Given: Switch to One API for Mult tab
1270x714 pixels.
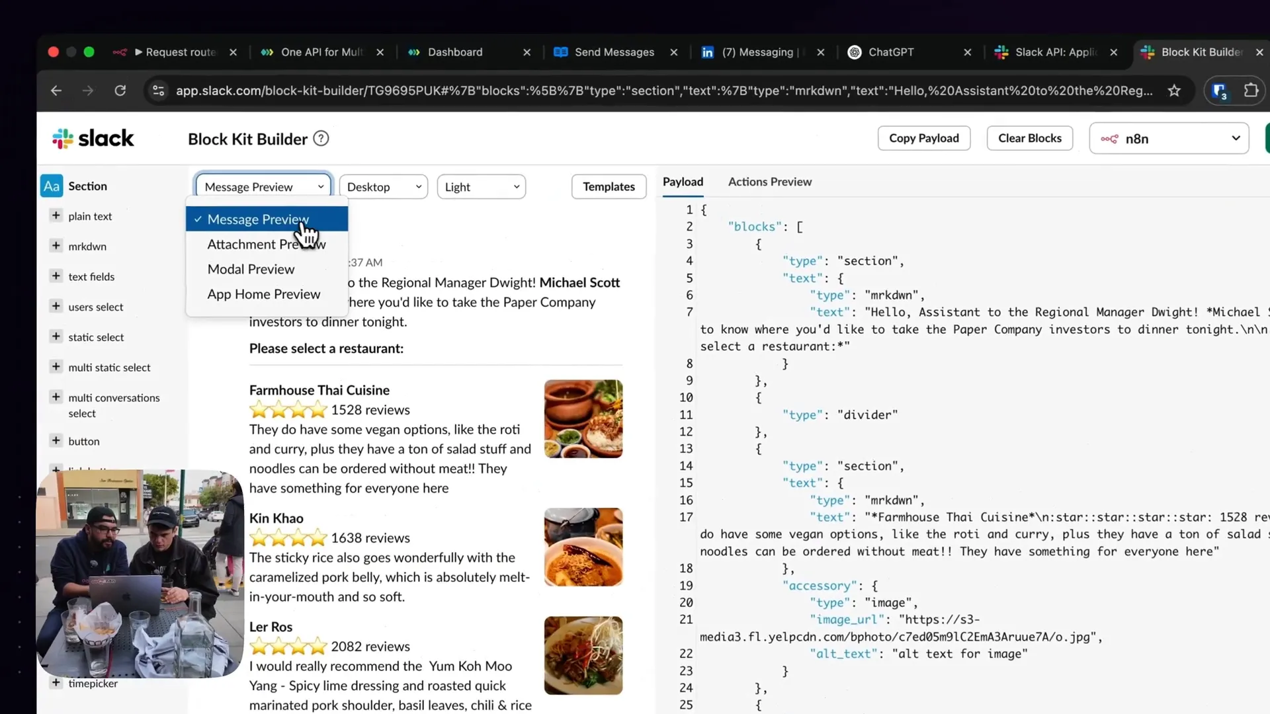Looking at the screenshot, I should [321, 52].
